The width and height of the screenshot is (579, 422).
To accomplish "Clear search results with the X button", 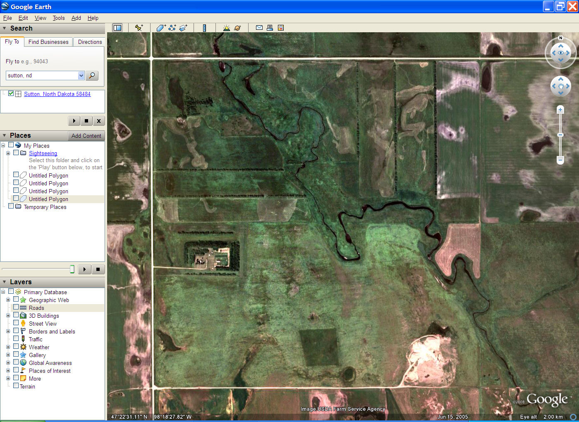I will coord(98,121).
